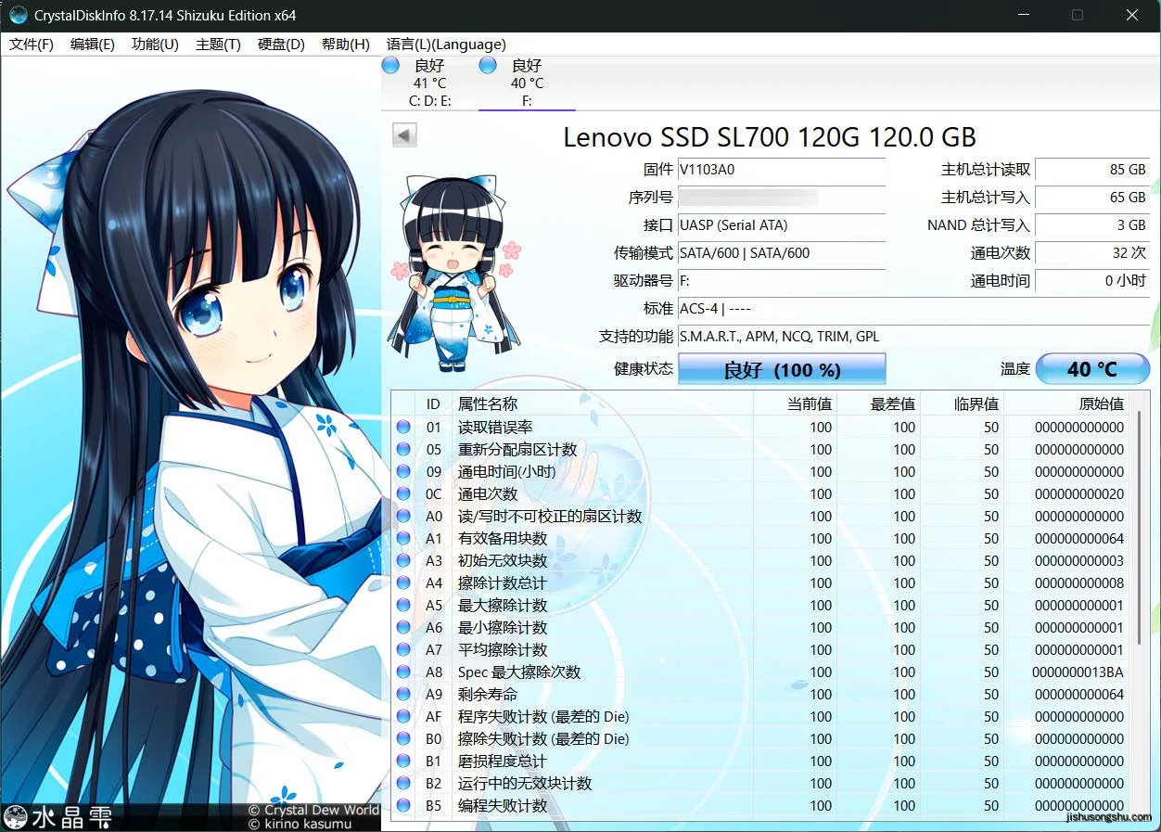Click the status orb for 擦除计数总计

pos(403,582)
